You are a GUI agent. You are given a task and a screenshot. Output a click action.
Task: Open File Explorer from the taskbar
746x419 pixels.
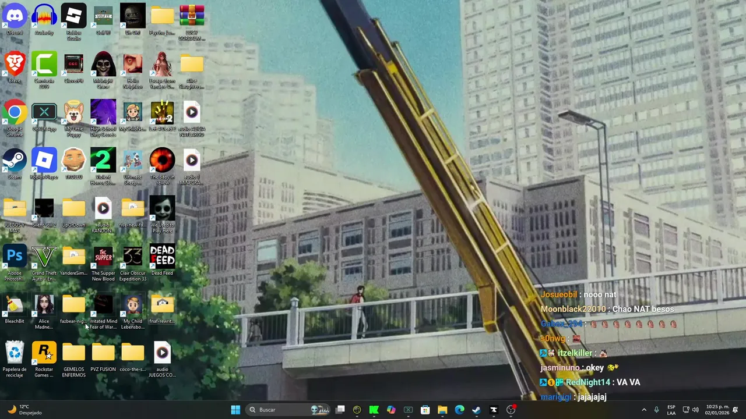point(442,410)
